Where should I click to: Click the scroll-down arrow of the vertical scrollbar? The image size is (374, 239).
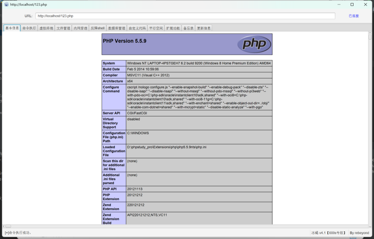click(x=370, y=227)
